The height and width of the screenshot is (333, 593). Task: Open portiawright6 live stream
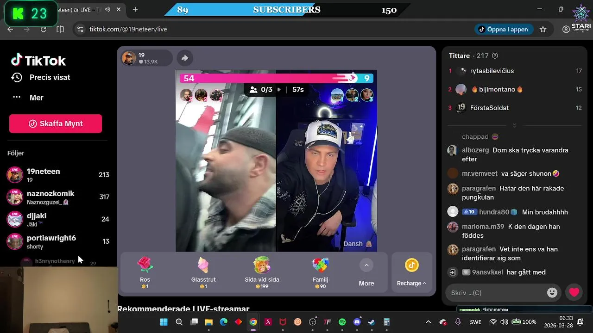pyautogui.click(x=58, y=241)
